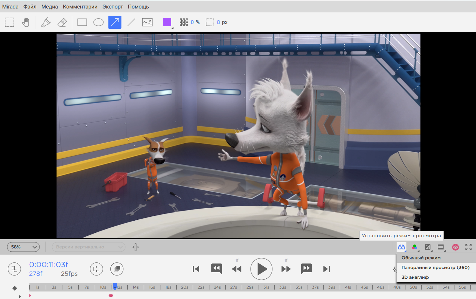Open the frame mask aspect dropdown

441,247
